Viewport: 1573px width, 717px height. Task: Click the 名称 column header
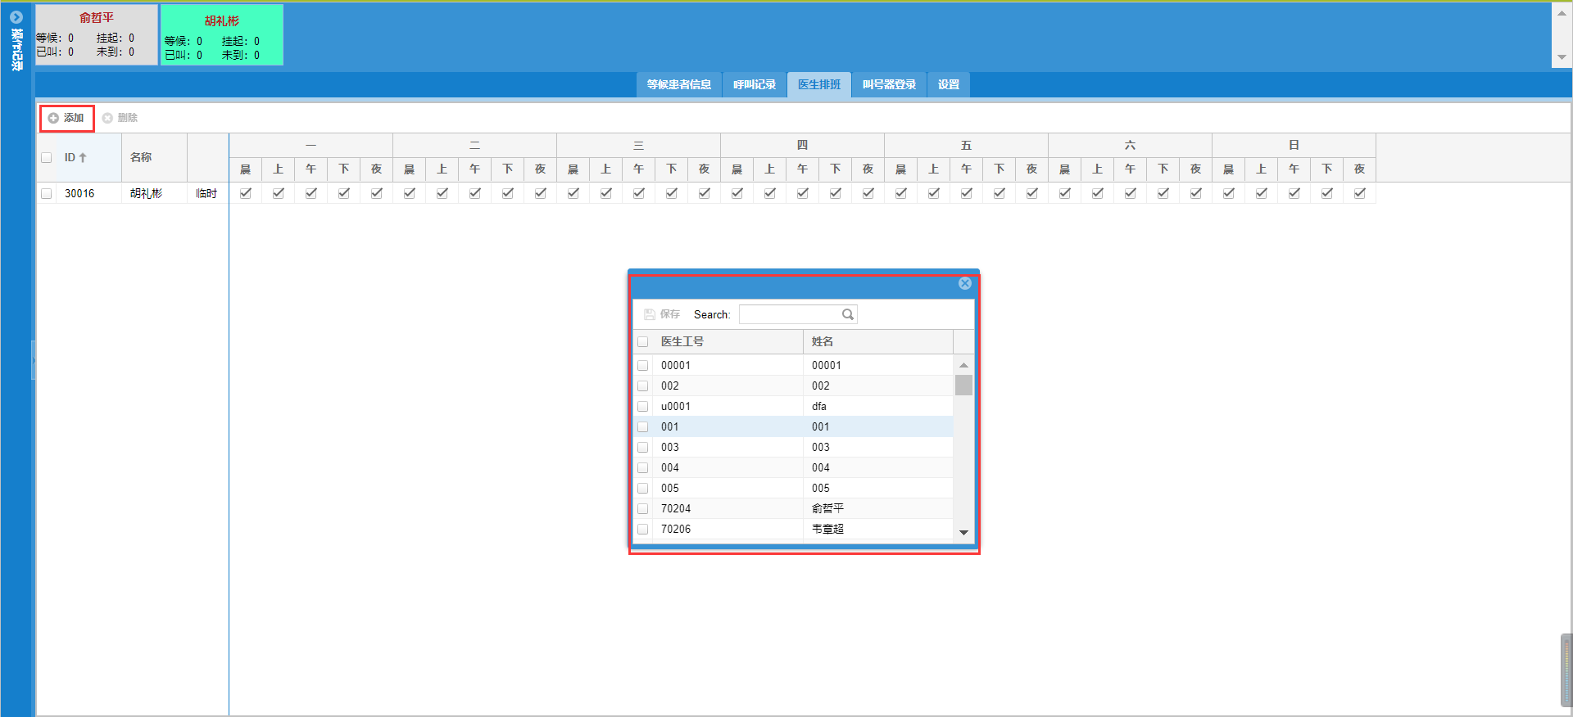[x=154, y=158]
